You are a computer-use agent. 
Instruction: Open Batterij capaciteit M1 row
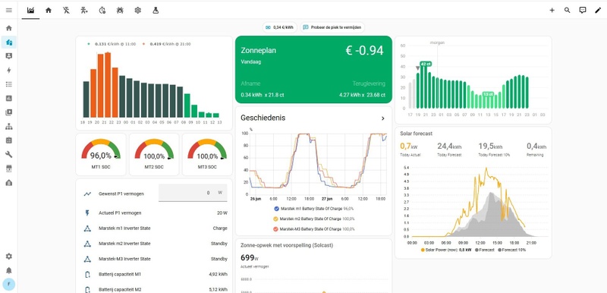[155, 274]
